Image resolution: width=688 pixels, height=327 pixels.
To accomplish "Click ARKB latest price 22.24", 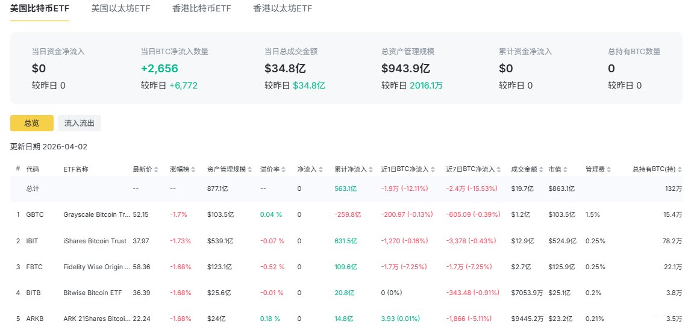I will 142,319.
